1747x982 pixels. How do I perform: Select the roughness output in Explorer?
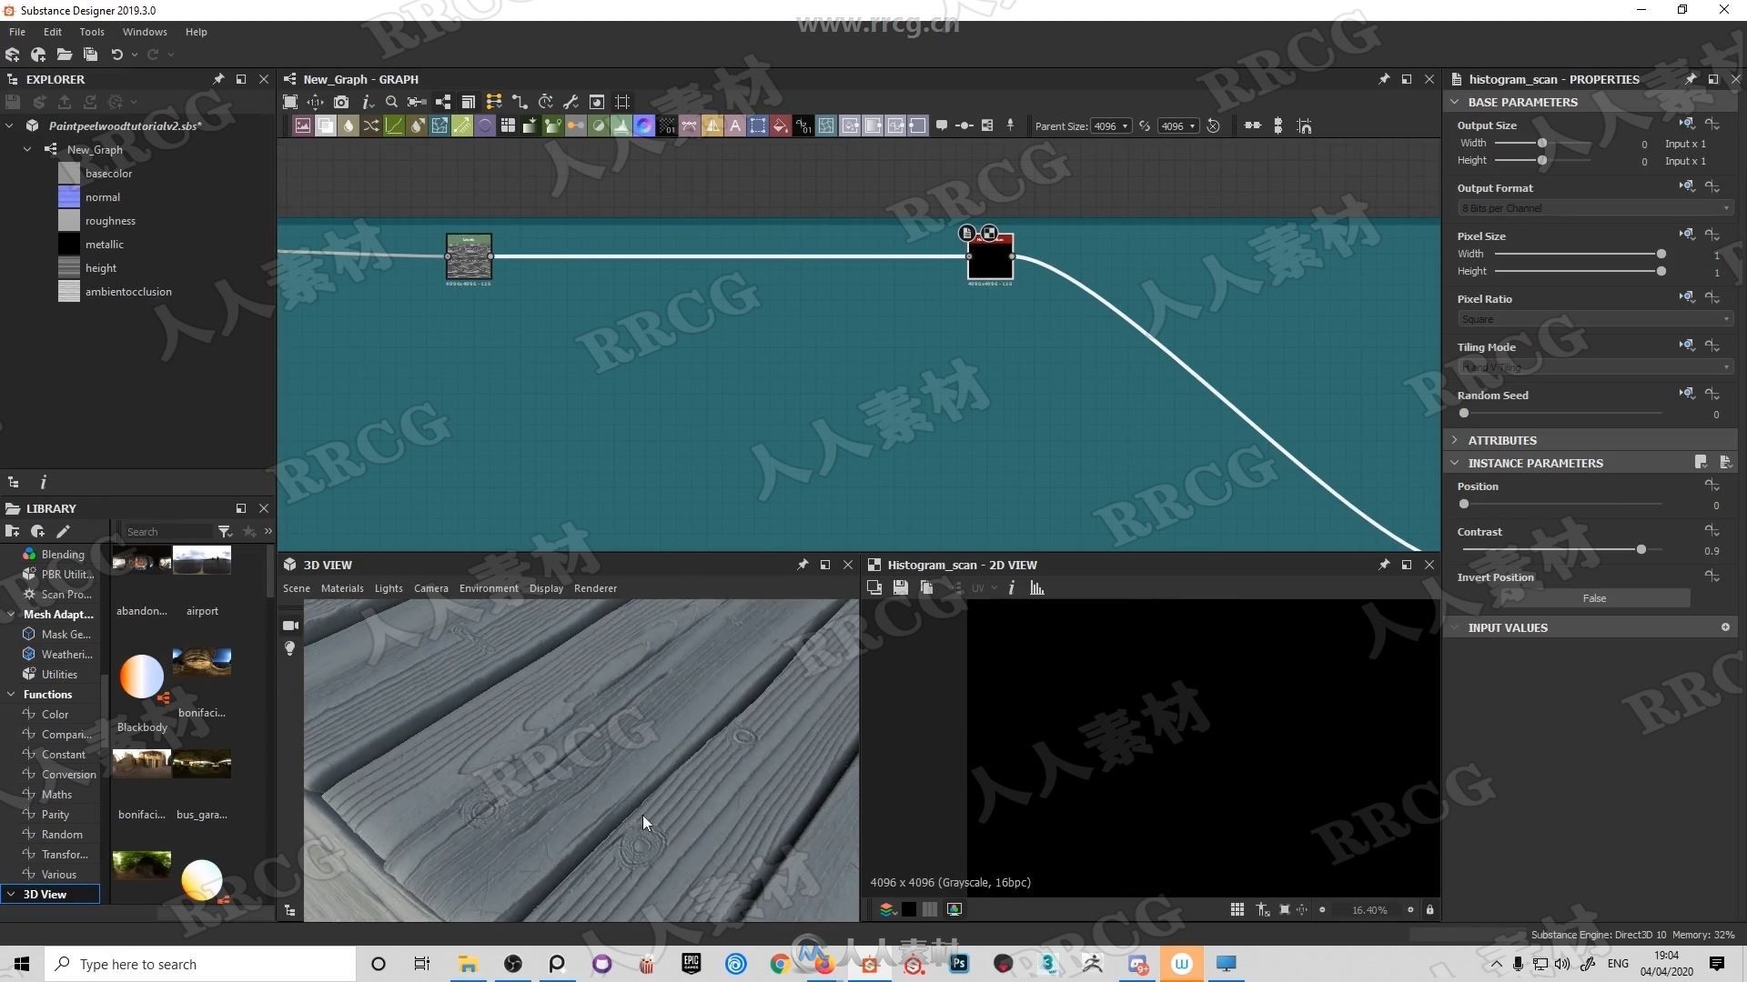(x=110, y=221)
